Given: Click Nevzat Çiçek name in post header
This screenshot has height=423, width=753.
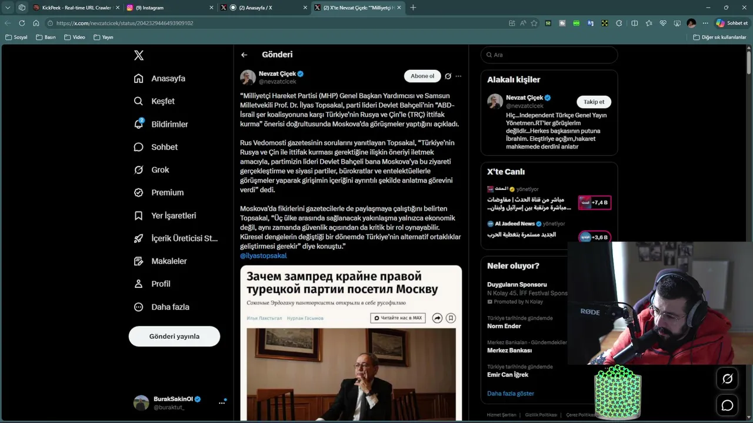Looking at the screenshot, I should point(277,73).
